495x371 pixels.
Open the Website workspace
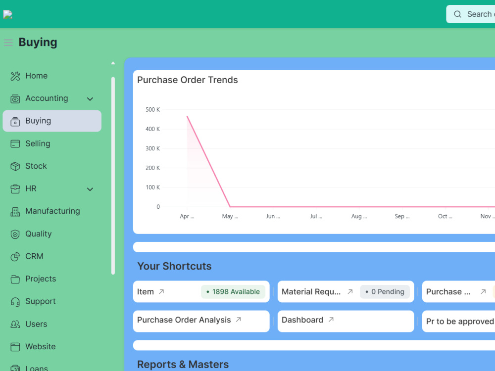pos(52,347)
